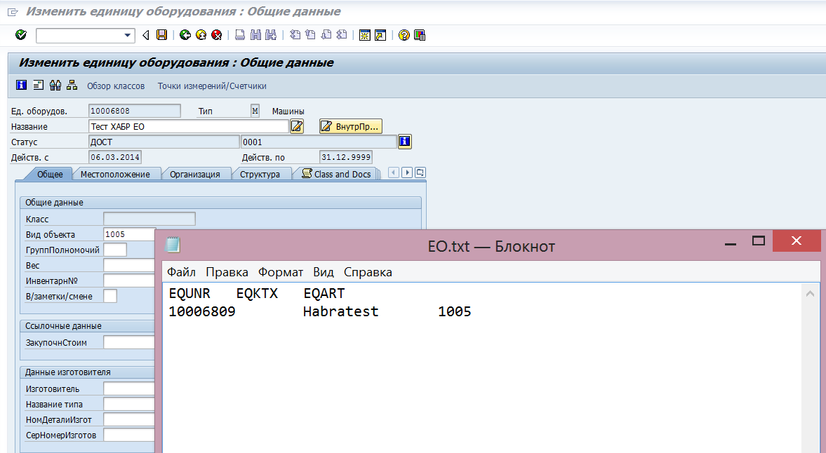Viewport: 826px width, 453px height.
Task: Open the Class and Docs tab
Action: pos(336,174)
